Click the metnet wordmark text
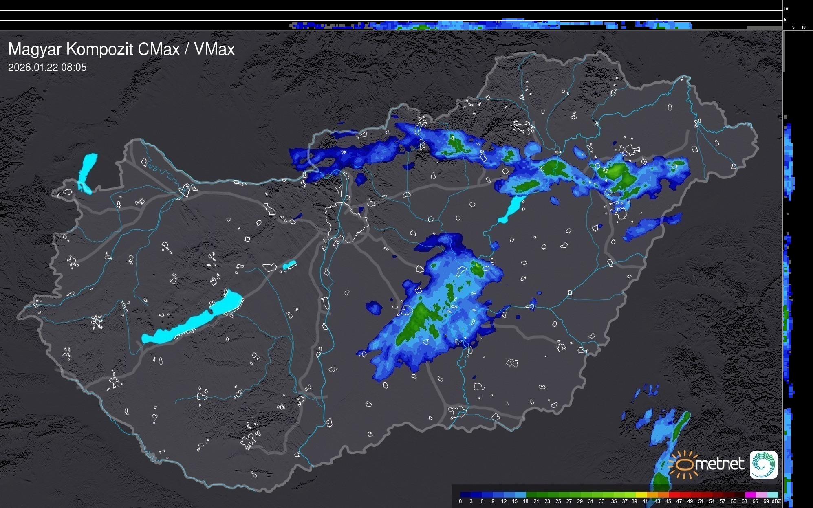813x508 pixels. (x=720, y=464)
